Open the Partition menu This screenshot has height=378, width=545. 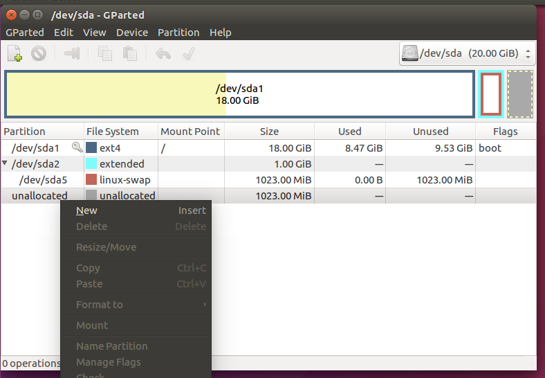tap(178, 33)
